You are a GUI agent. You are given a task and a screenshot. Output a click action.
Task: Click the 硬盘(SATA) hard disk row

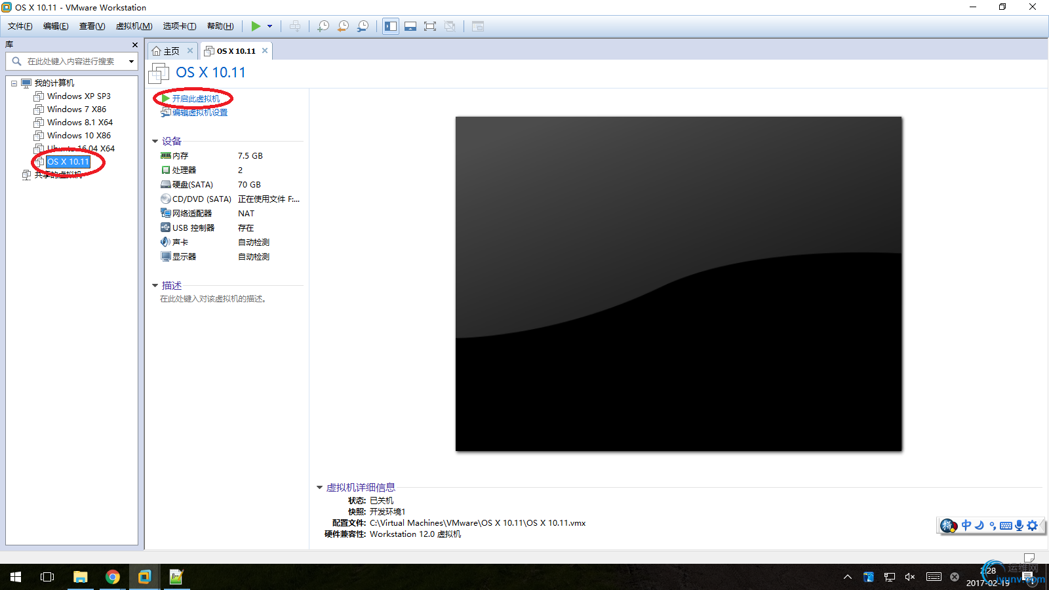pyautogui.click(x=231, y=185)
